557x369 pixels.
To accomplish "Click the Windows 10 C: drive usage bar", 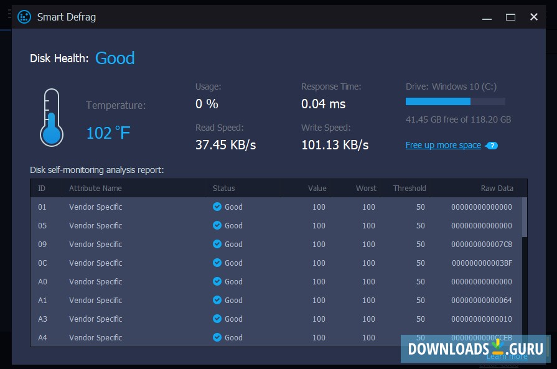I will tap(455, 101).
